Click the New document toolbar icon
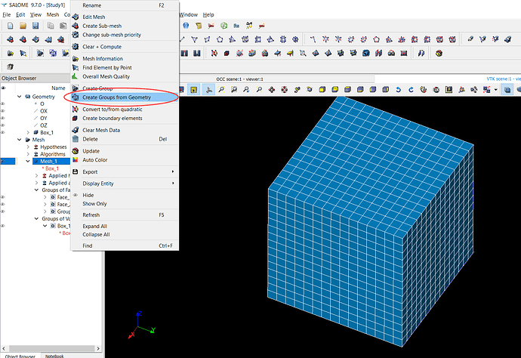This screenshot has width=521, height=358. click(10, 26)
